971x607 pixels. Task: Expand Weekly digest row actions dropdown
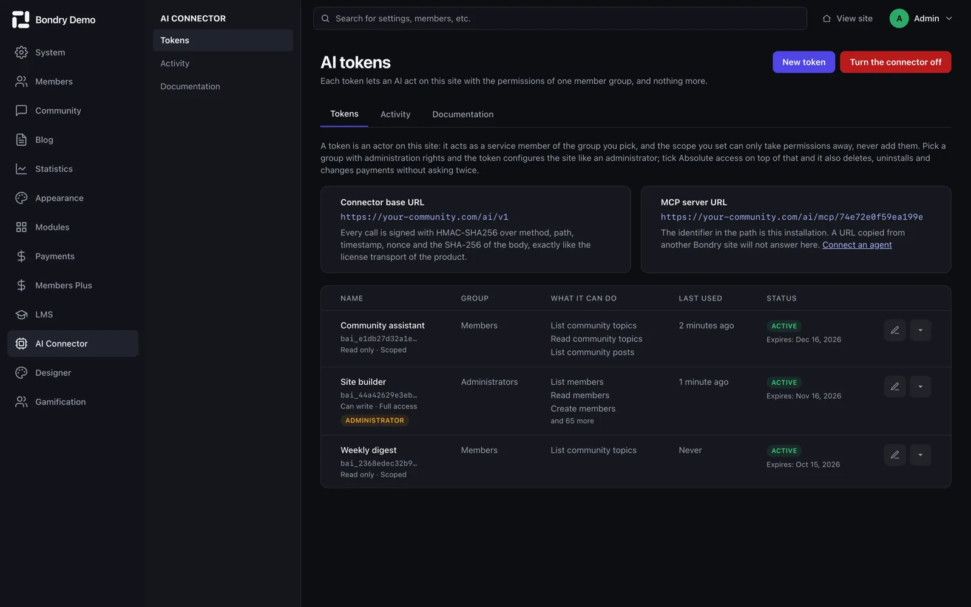pos(920,455)
